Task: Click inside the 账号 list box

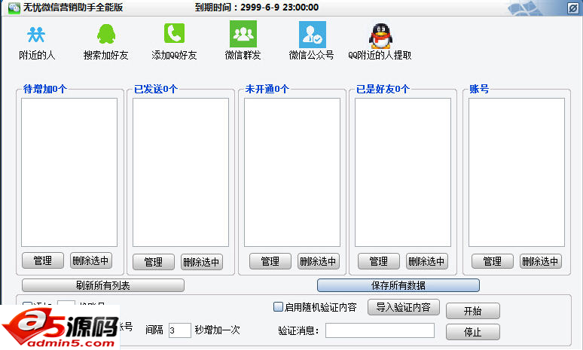Action: pyautogui.click(x=517, y=172)
